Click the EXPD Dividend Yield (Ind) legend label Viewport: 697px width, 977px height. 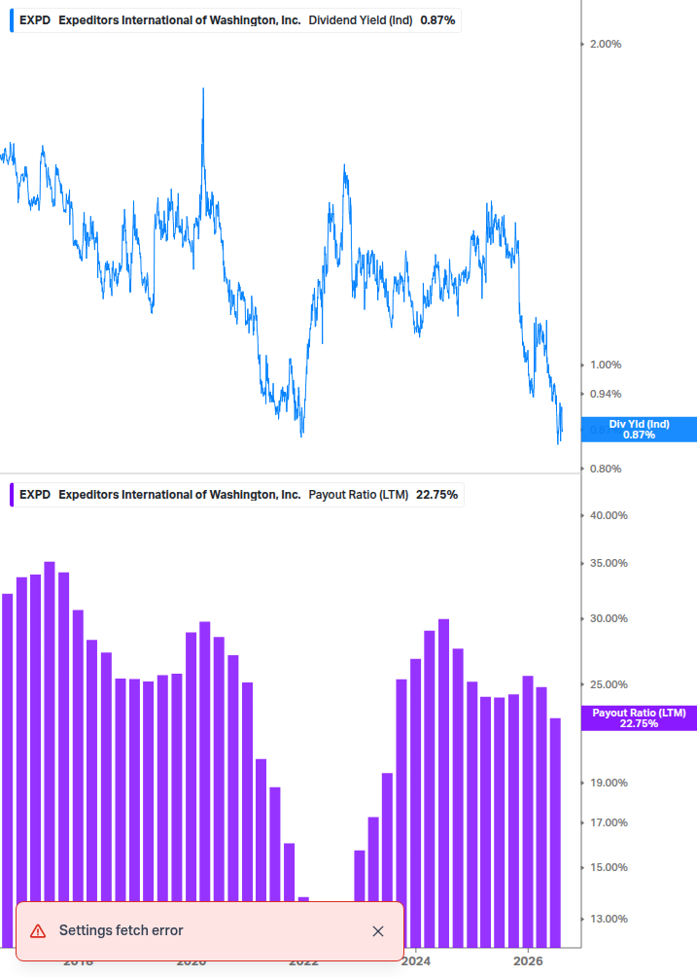coord(235,20)
